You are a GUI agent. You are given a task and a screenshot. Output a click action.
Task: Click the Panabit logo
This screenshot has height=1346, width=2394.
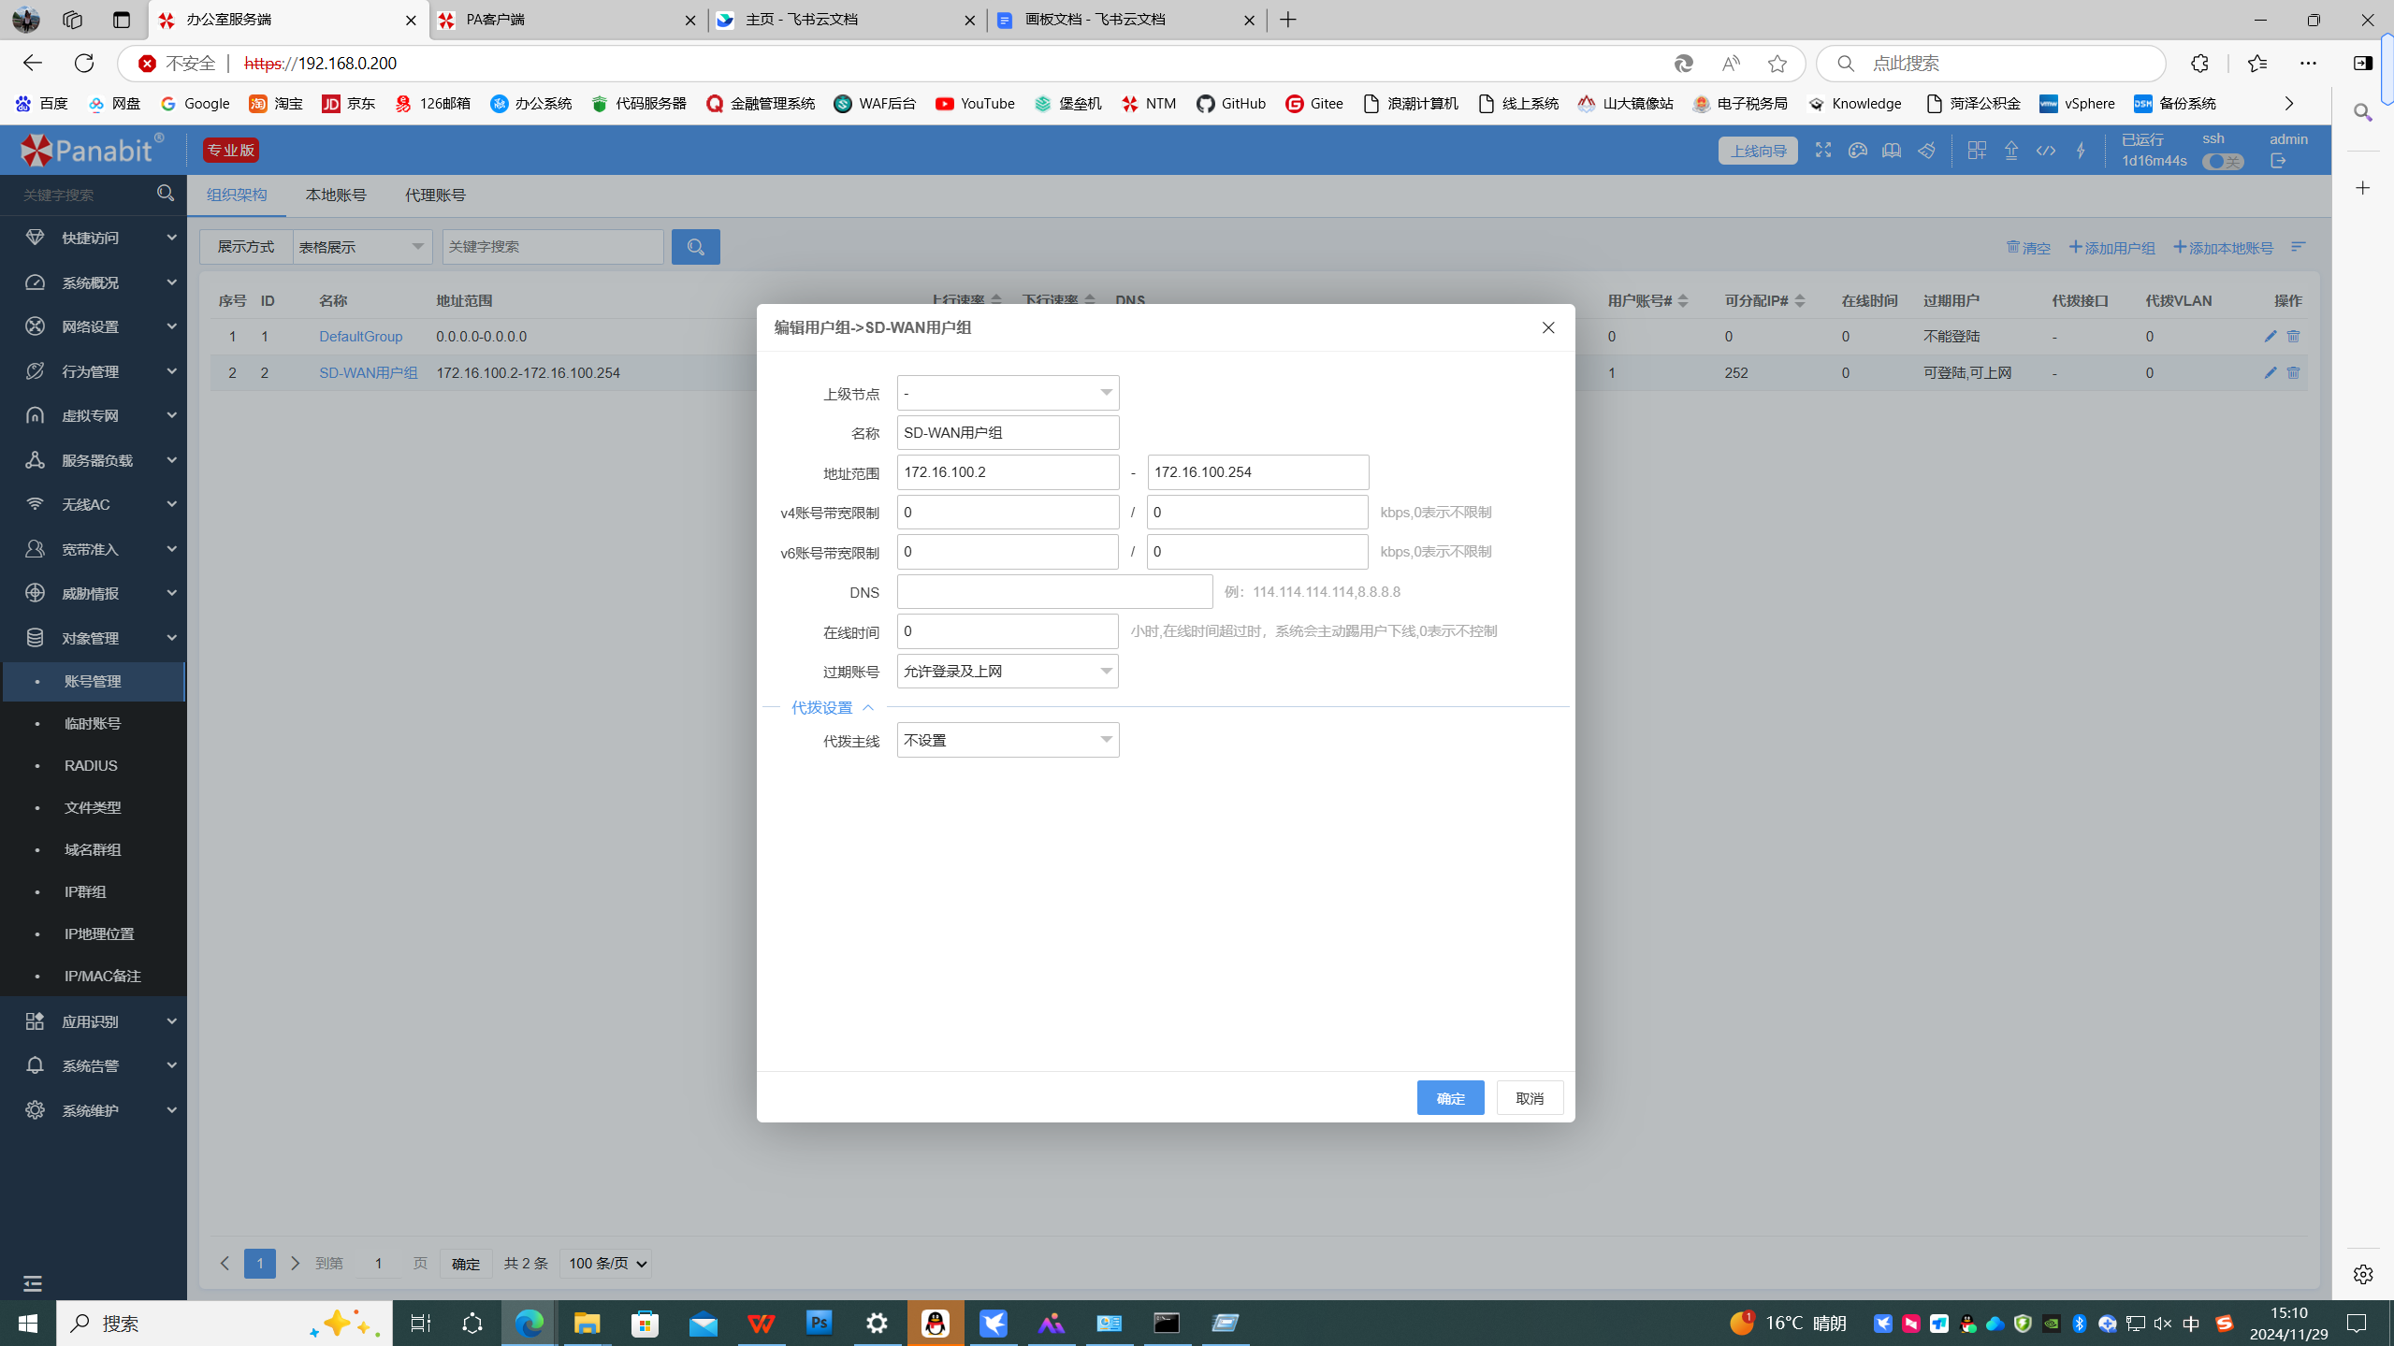coord(91,150)
